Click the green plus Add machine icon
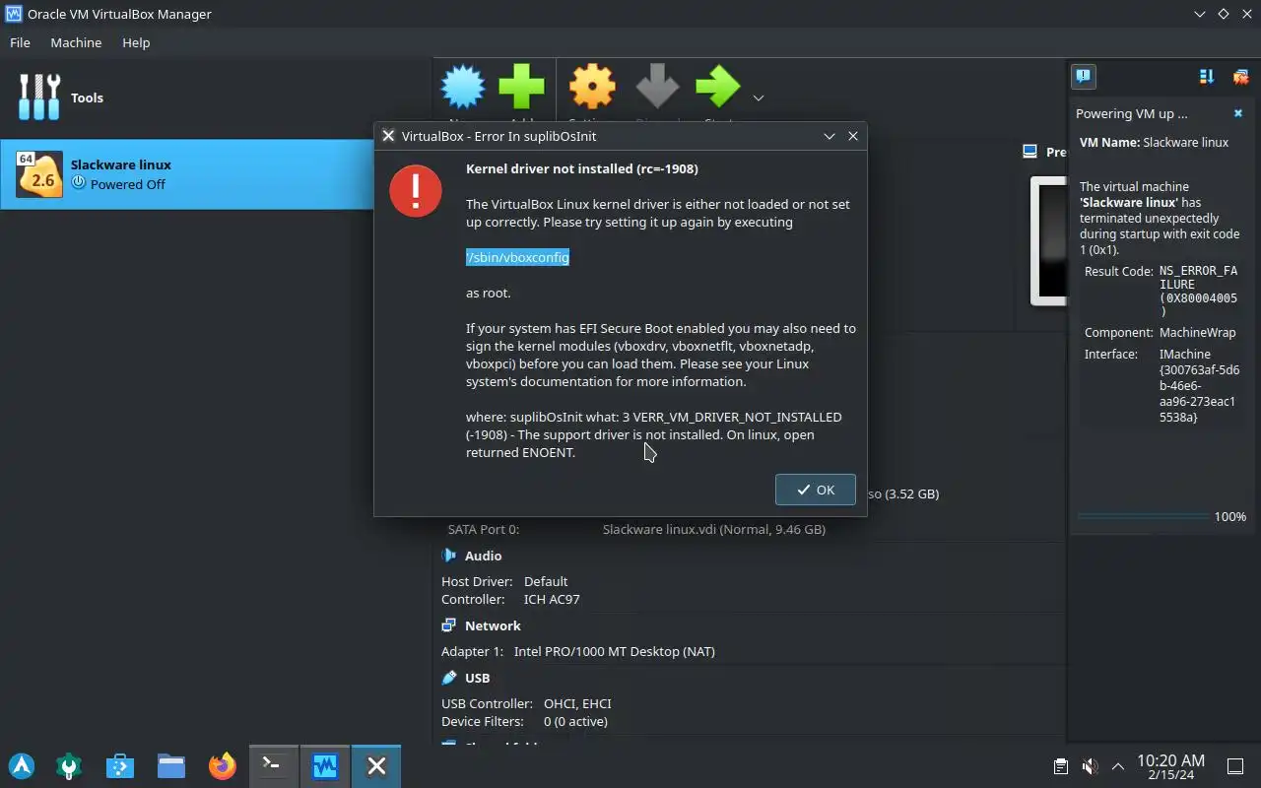The width and height of the screenshot is (1261, 788). click(x=521, y=87)
